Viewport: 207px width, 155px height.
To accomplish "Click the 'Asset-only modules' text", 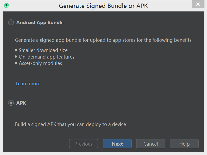I will coord(40,63).
